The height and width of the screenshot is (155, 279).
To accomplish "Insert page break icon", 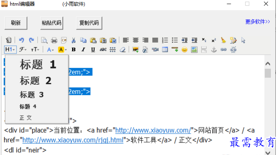I will tap(204, 50).
